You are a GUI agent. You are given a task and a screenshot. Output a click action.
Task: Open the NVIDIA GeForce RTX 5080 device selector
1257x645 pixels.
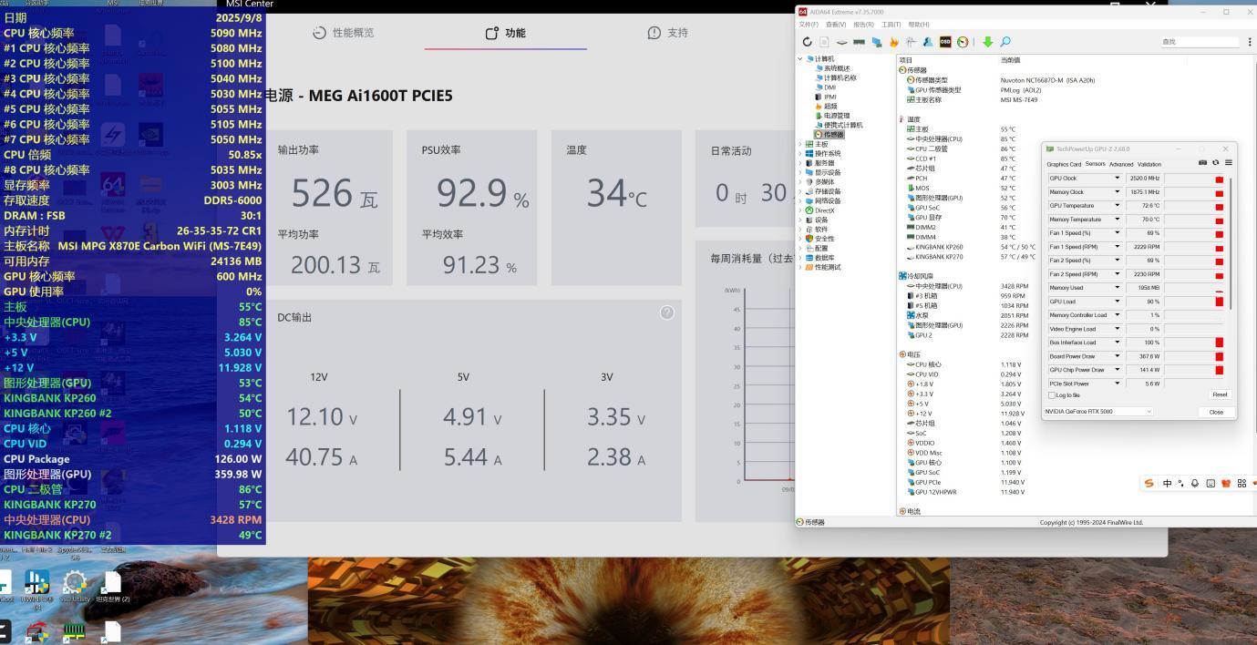click(1098, 412)
